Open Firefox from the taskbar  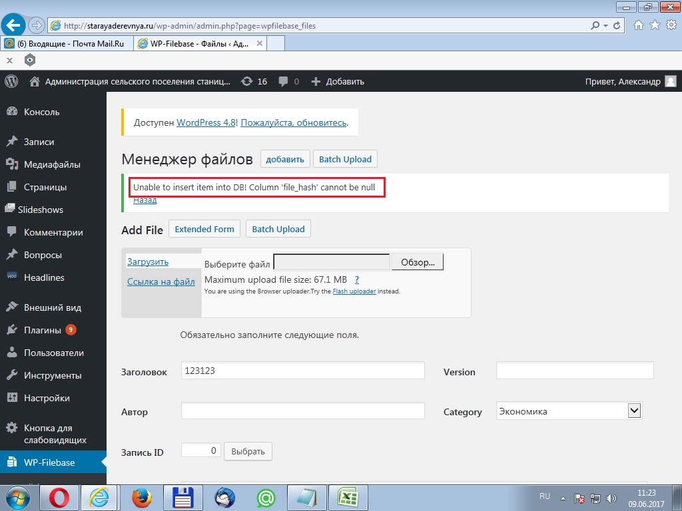tap(141, 497)
